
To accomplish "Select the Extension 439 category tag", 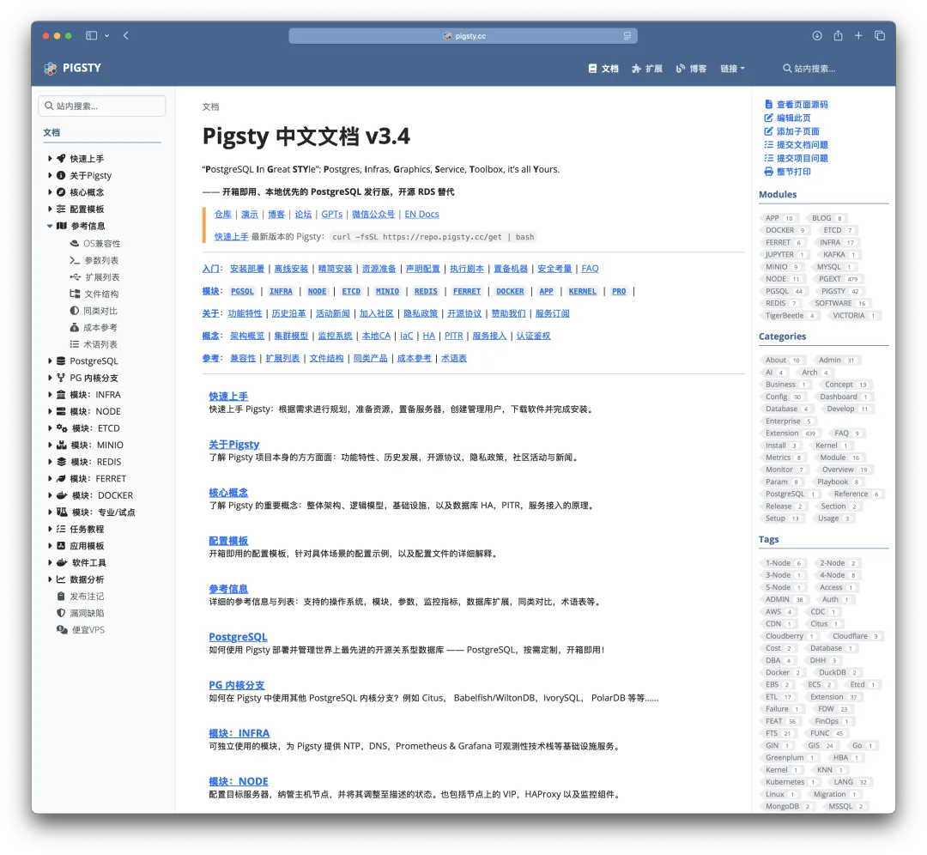I will [790, 434].
